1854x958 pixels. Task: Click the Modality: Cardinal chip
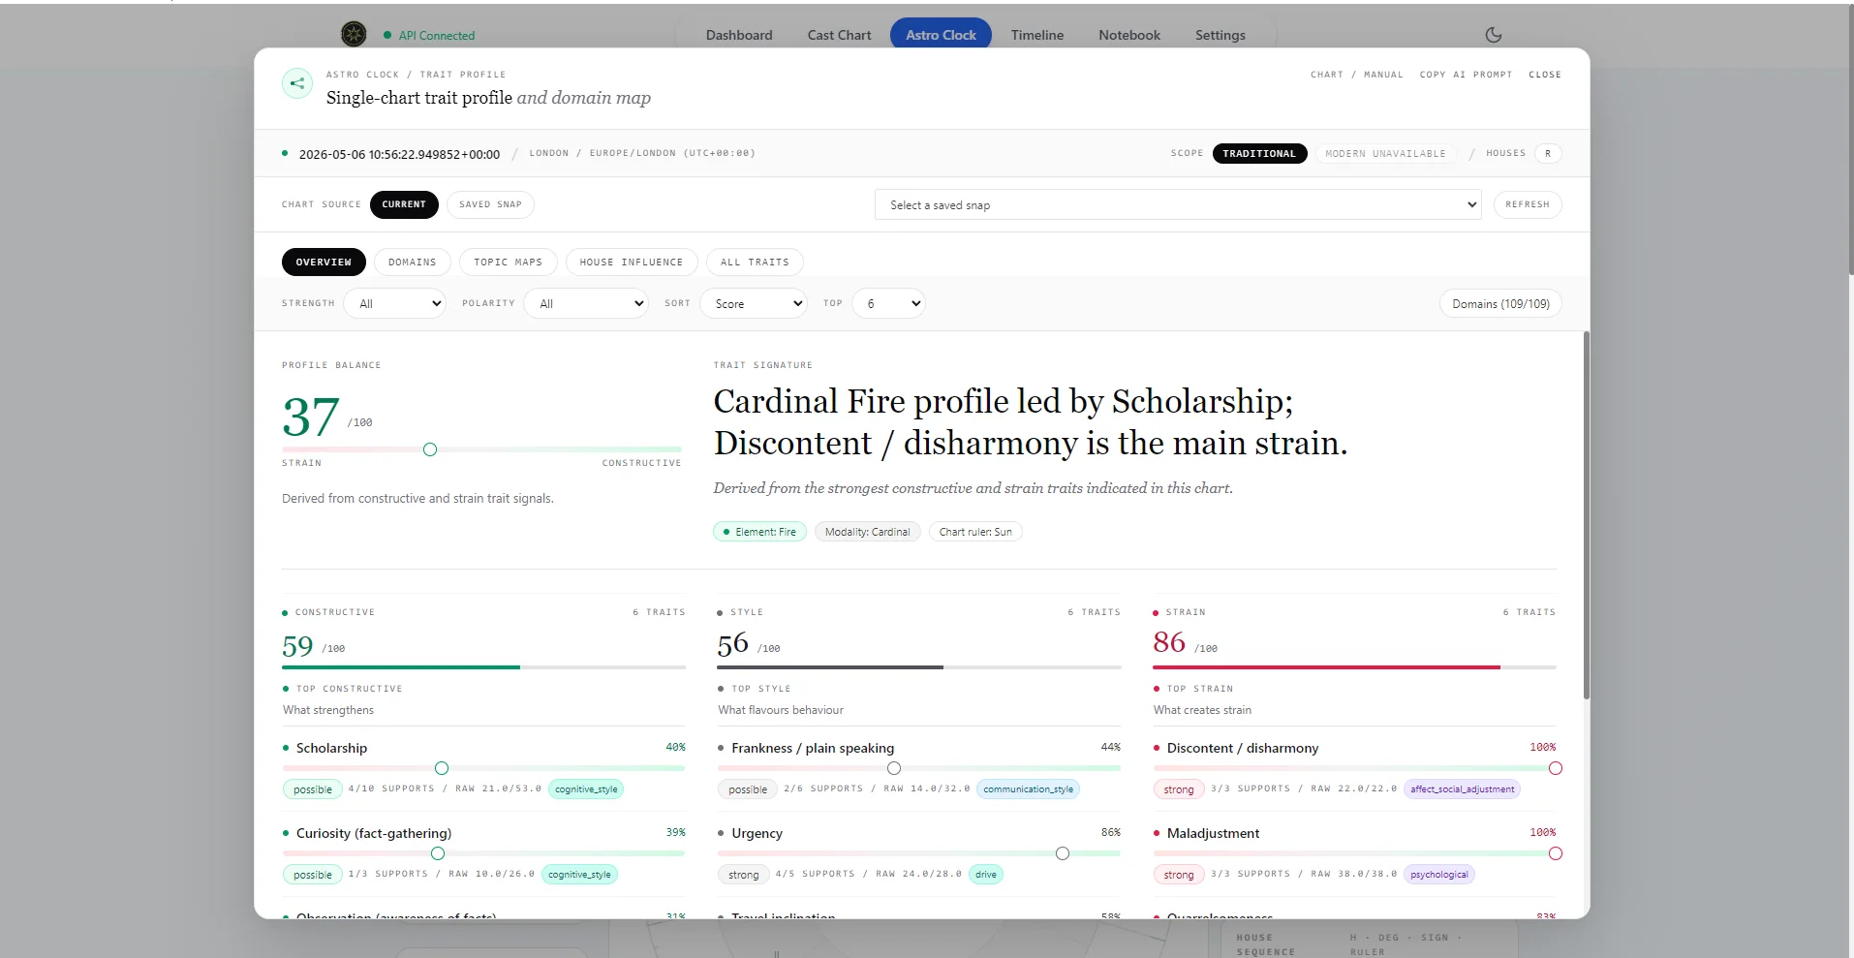[x=867, y=532]
